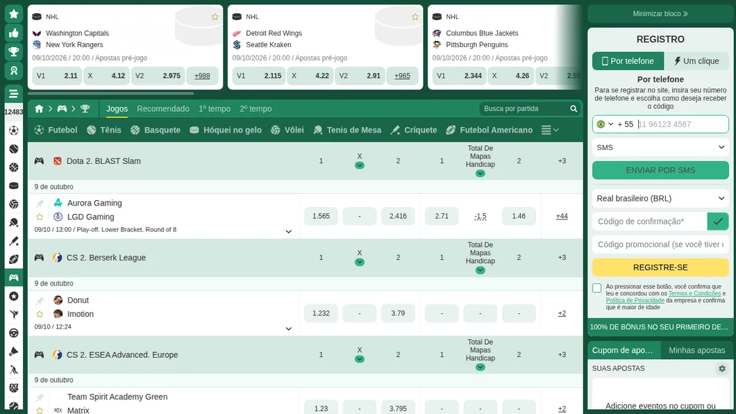Viewport: 736px width, 414px height.
Task: Confirm code with green checkmark button
Action: coord(718,222)
